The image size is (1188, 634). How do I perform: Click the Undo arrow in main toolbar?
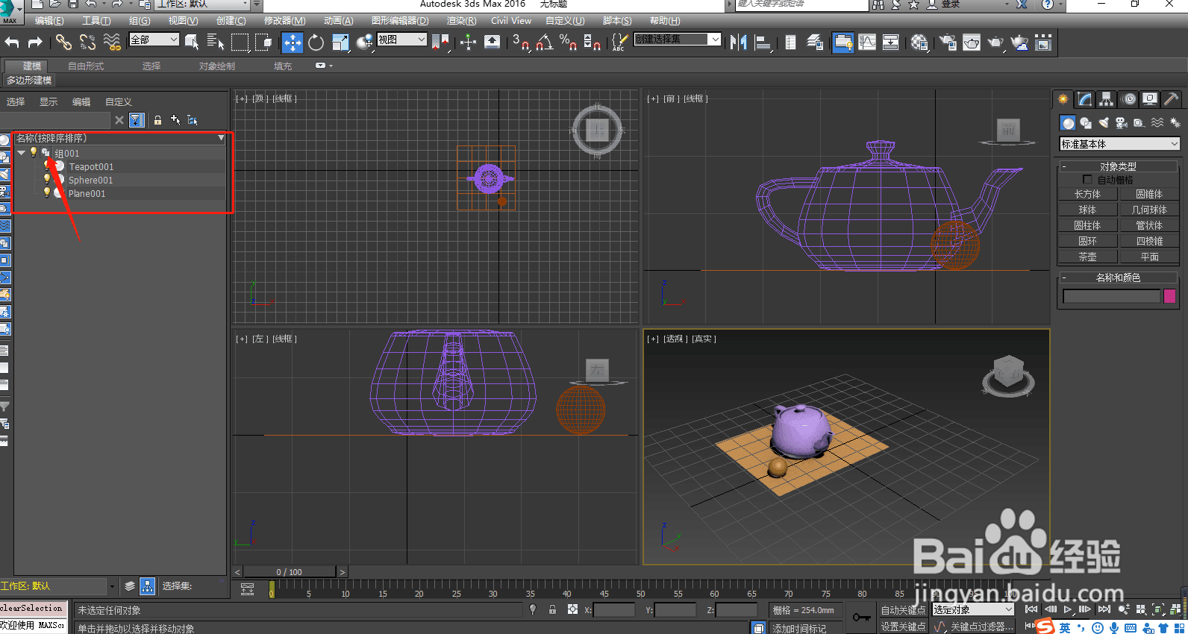pyautogui.click(x=12, y=43)
